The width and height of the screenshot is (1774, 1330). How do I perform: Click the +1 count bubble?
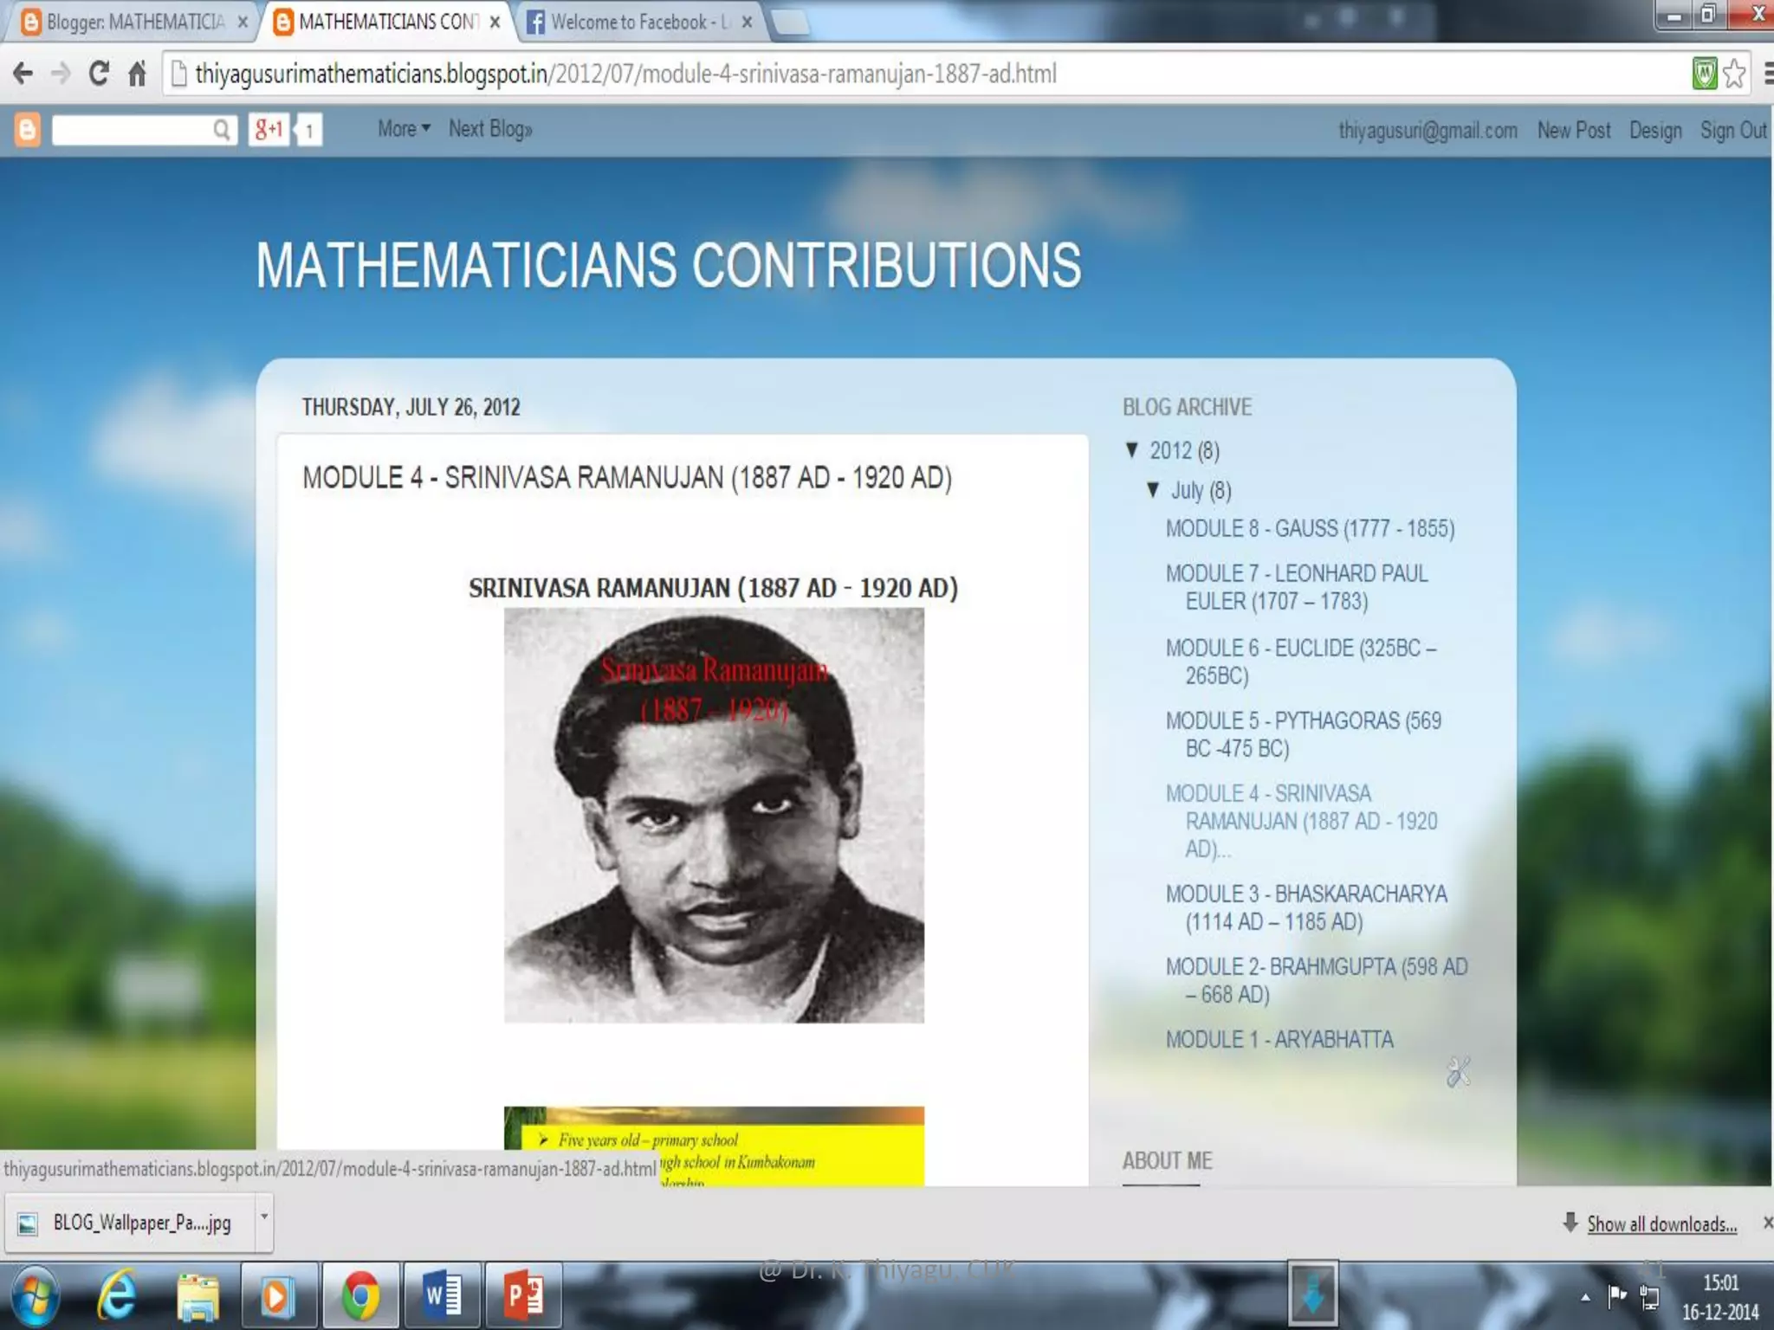(309, 130)
